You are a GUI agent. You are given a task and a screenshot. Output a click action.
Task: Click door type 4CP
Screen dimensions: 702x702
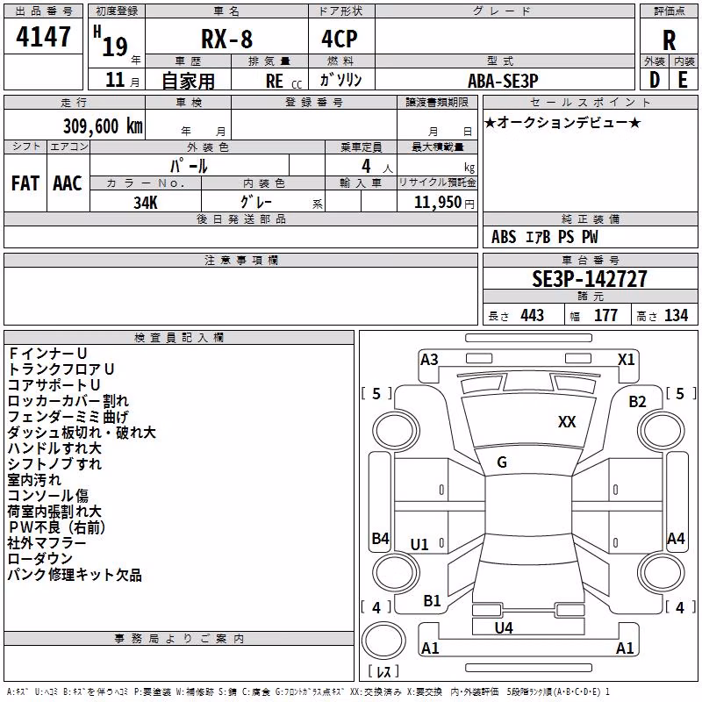coord(340,39)
